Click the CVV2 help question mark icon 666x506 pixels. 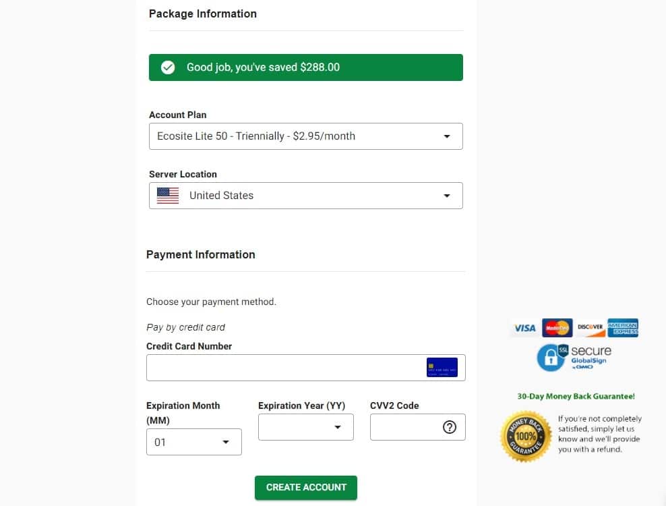click(x=450, y=427)
